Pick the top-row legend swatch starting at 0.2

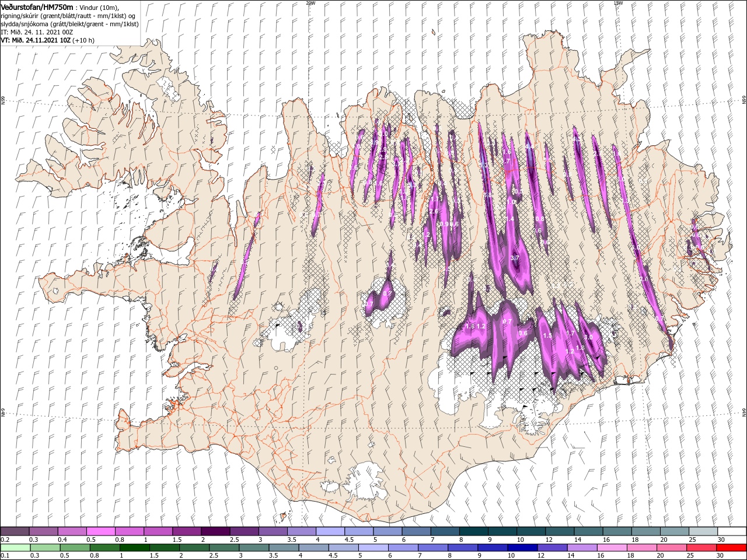(x=15, y=531)
